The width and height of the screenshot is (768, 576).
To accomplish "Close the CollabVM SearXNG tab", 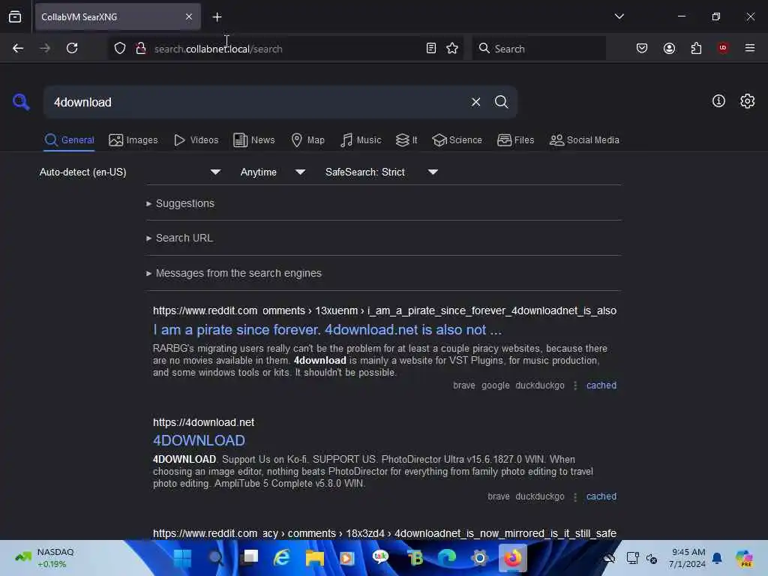I will pos(189,16).
